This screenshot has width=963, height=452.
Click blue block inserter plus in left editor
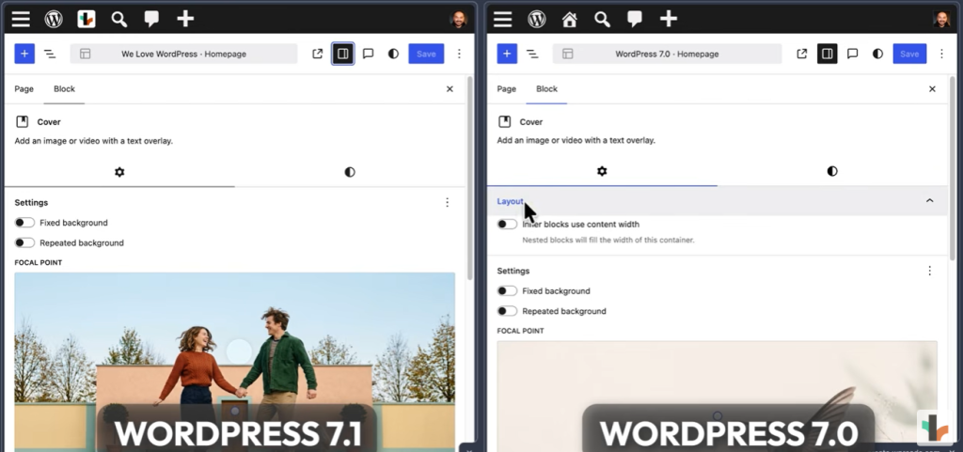(24, 54)
